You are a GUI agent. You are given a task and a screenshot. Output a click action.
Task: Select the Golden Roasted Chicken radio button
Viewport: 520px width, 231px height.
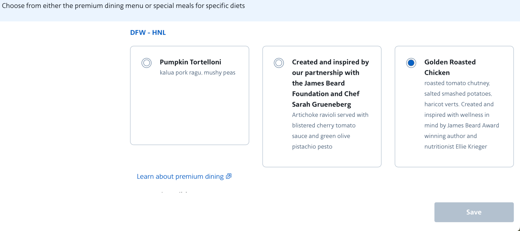tap(411, 63)
